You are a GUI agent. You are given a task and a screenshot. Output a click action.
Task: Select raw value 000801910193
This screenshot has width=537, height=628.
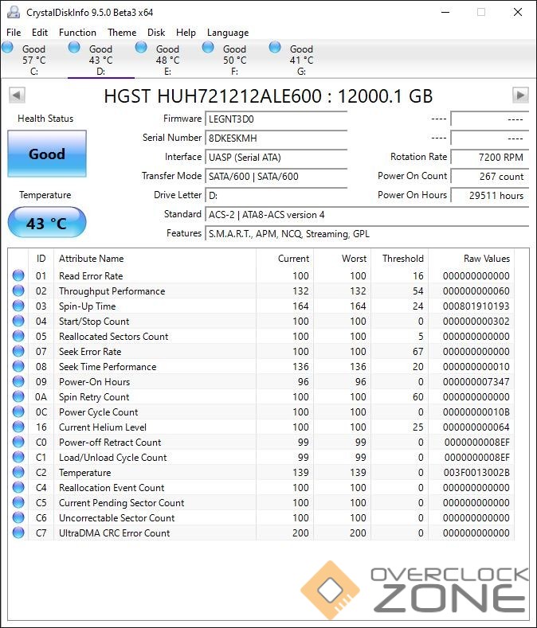point(476,306)
